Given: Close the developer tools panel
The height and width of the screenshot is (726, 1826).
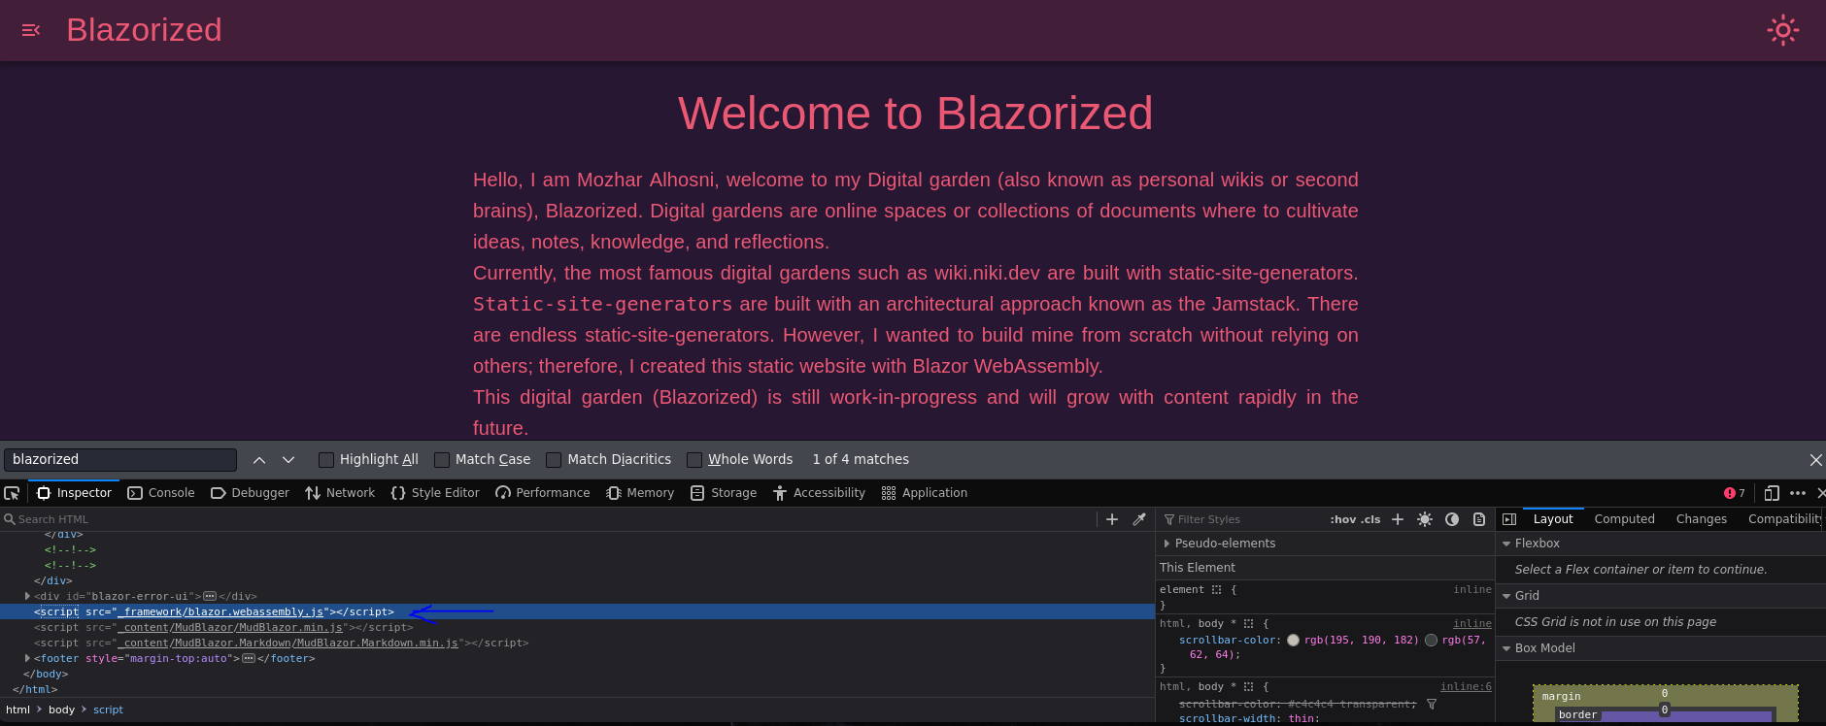Looking at the screenshot, I should (1820, 493).
